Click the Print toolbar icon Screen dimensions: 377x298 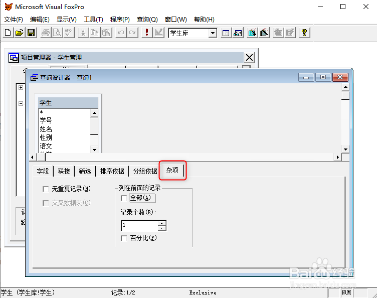pyautogui.click(x=45, y=33)
